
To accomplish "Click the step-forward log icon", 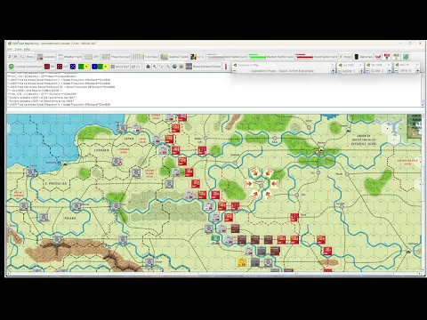I will click(16, 57).
